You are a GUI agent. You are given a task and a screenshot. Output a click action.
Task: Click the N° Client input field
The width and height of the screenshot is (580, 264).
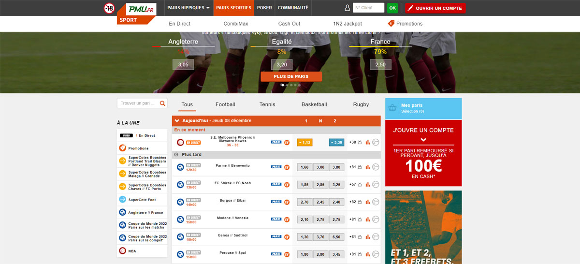pyautogui.click(x=369, y=8)
